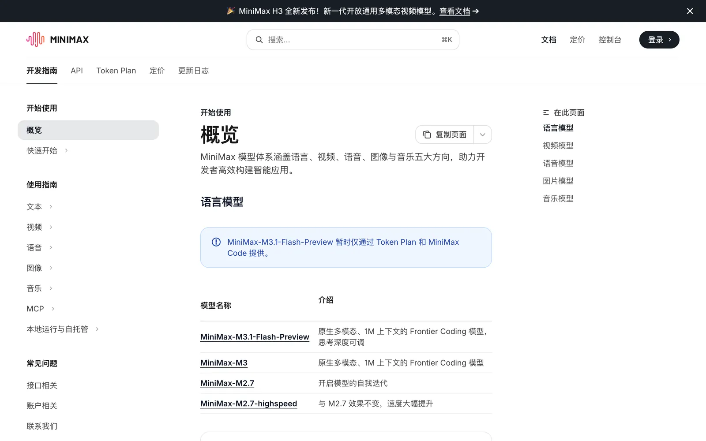Jump to 视频模型 in page contents

point(558,146)
